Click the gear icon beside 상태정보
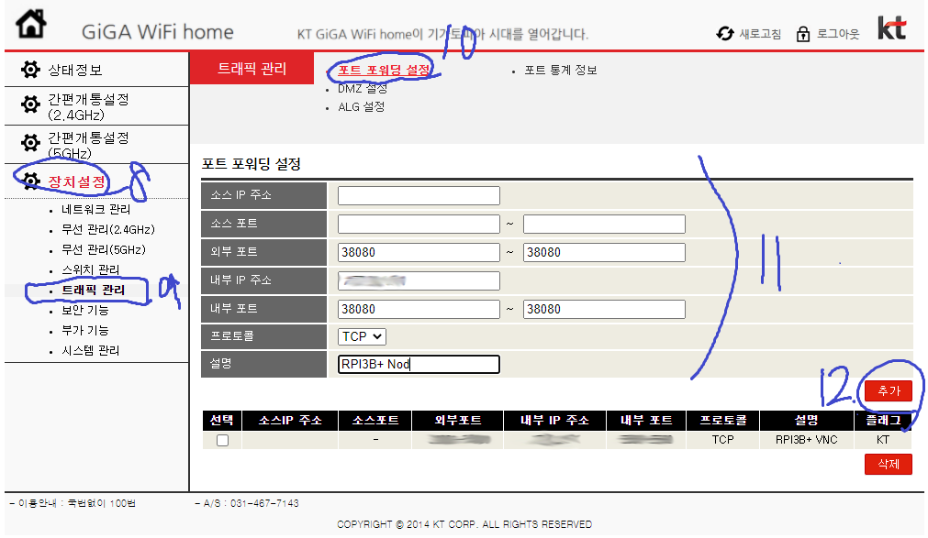Image resolution: width=928 pixels, height=538 pixels. 30,70
